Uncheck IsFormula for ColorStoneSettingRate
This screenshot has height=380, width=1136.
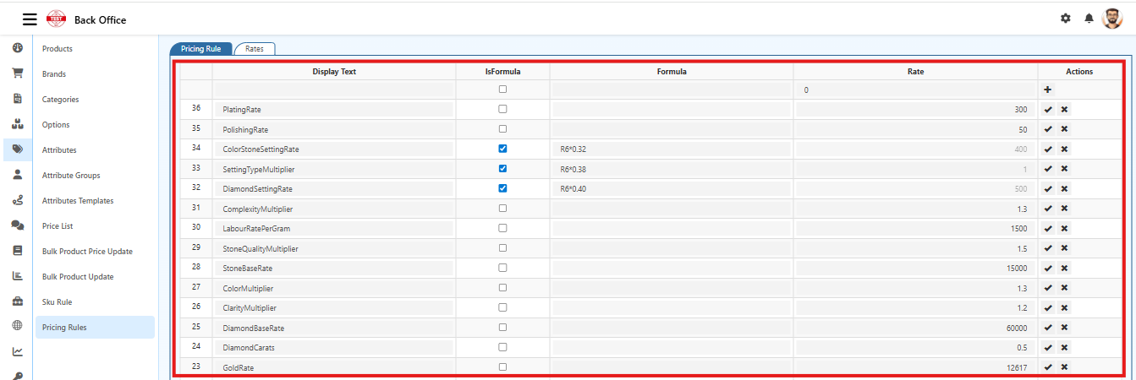point(502,149)
